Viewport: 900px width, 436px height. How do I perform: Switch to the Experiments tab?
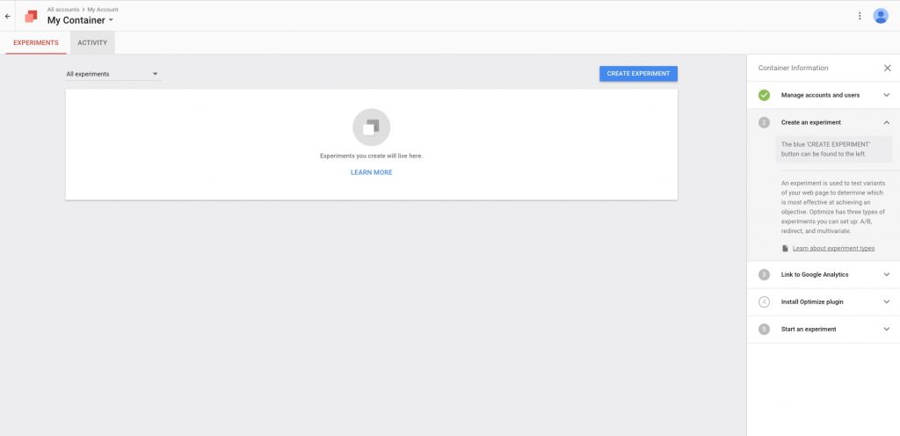coord(35,42)
